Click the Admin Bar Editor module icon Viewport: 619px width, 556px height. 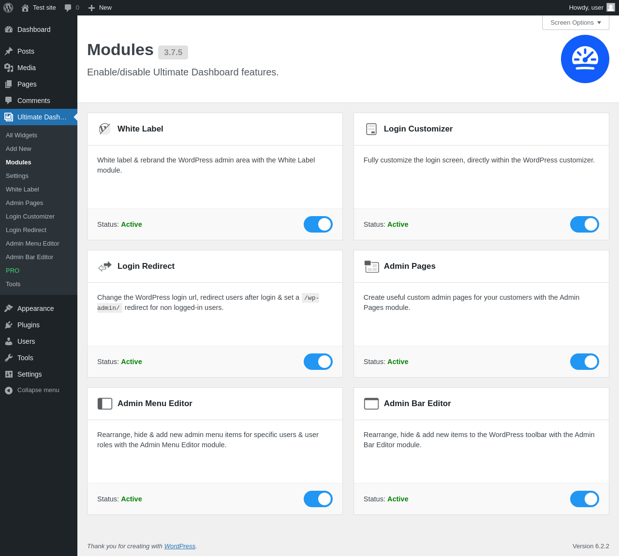coord(371,404)
